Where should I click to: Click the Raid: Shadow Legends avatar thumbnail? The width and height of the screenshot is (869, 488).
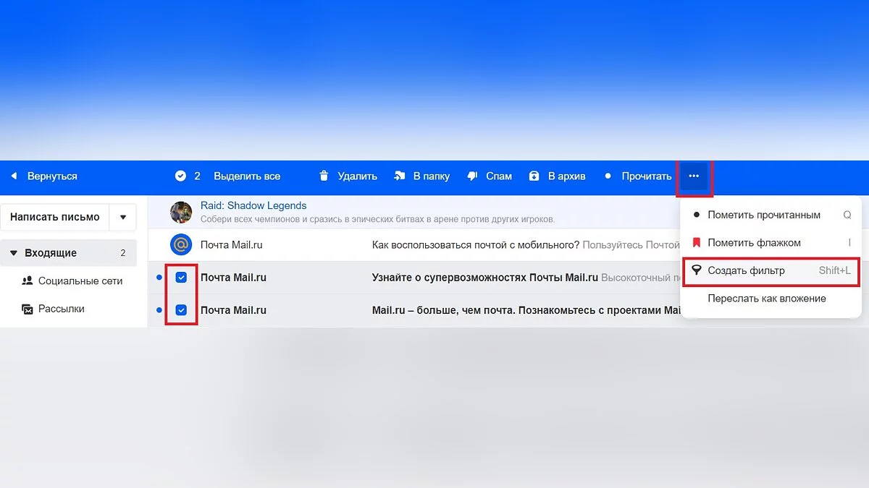[181, 213]
